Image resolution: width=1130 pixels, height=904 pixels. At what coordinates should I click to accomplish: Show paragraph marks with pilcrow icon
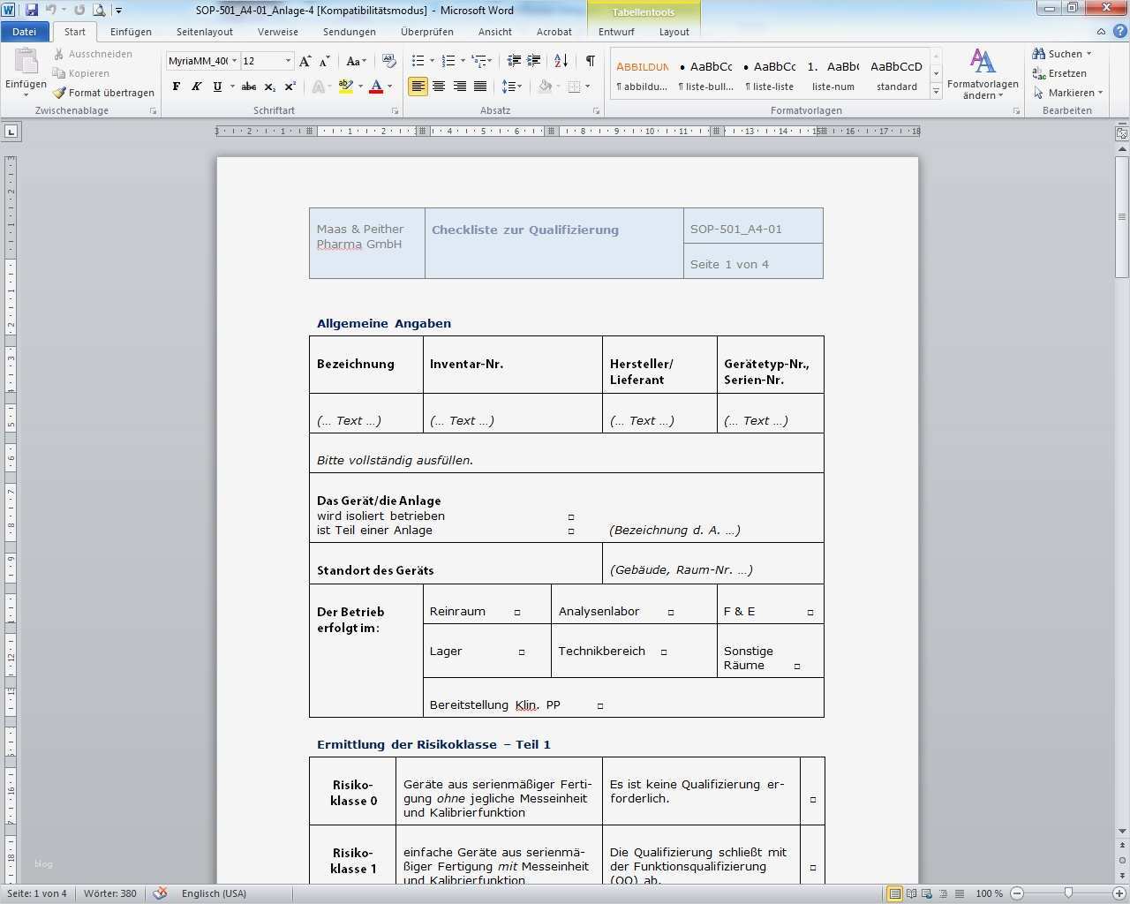(x=590, y=61)
